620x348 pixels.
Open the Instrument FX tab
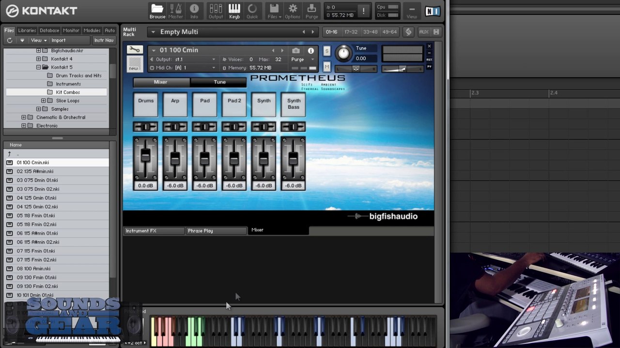(x=154, y=231)
